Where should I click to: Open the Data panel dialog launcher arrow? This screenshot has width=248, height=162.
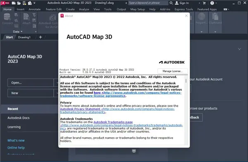(x=36, y=32)
